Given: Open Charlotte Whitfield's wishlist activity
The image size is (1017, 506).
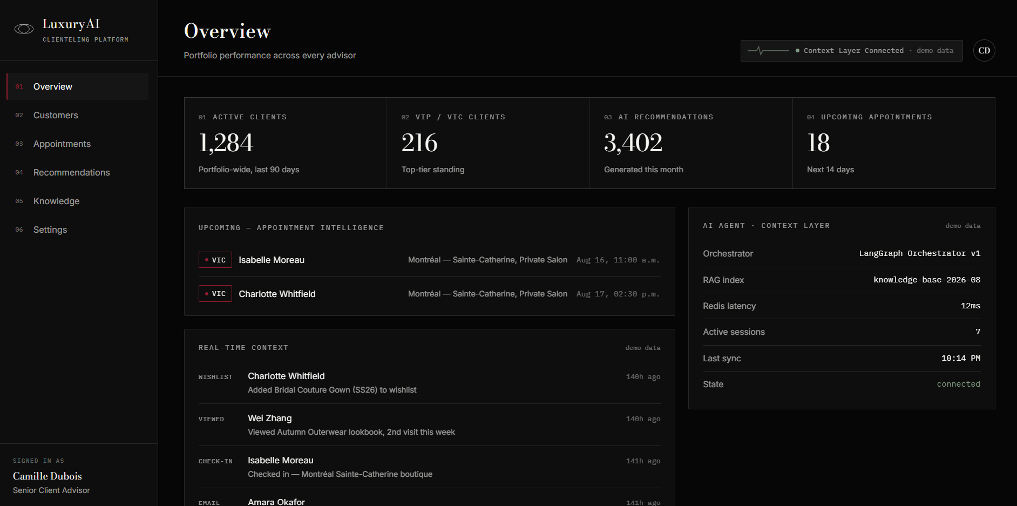Looking at the screenshot, I should coord(429,382).
